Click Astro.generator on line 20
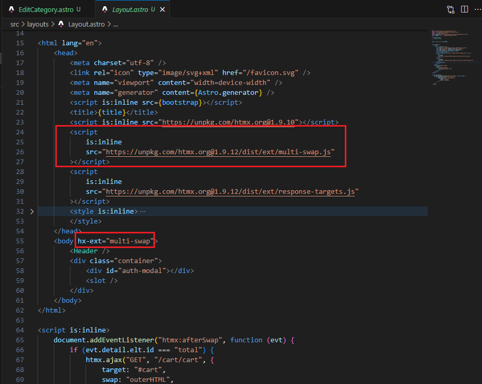482x384 pixels. pos(228,93)
